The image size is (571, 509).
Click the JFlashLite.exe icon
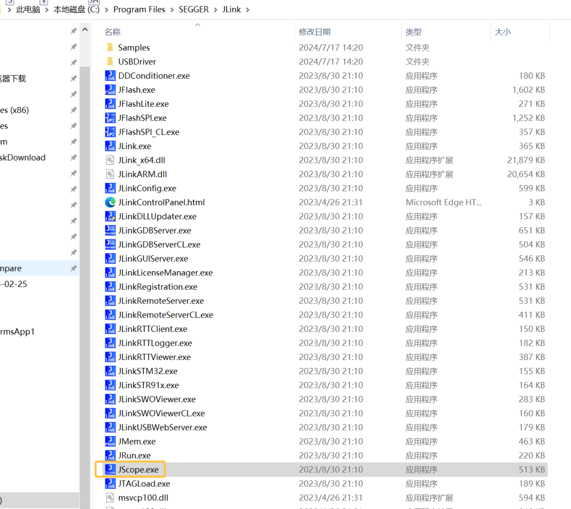pyautogui.click(x=110, y=104)
